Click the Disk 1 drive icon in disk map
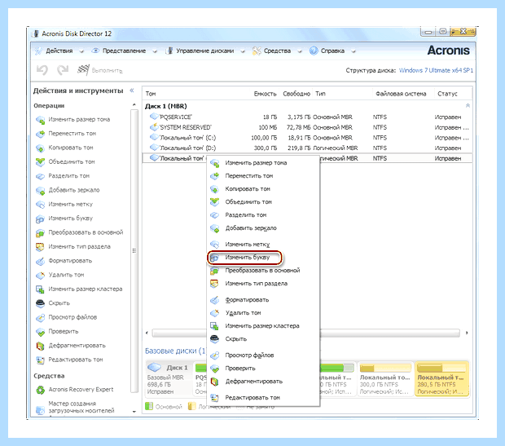The width and height of the screenshot is (505, 446). (154, 367)
